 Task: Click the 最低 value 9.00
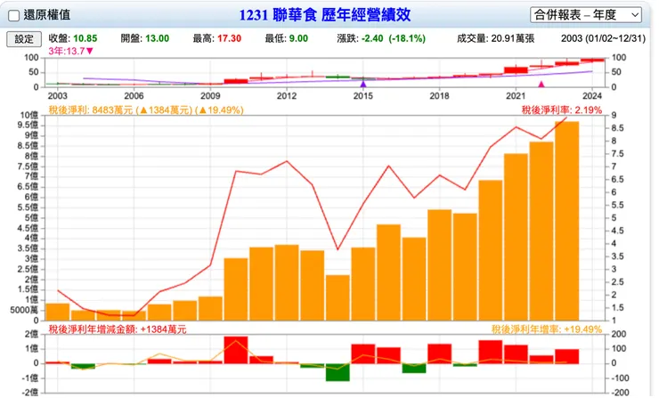[298, 38]
